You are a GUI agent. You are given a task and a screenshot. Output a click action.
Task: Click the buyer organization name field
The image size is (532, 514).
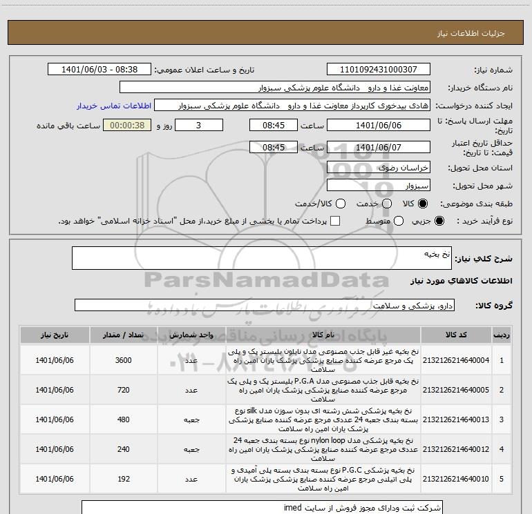[275, 88]
